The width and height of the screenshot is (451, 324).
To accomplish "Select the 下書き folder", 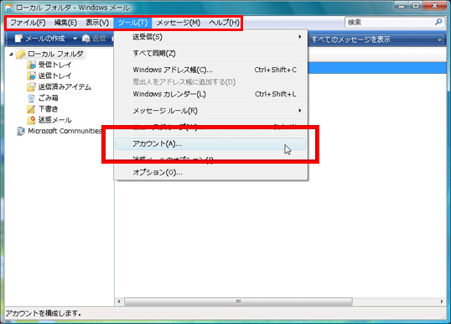I will pyautogui.click(x=48, y=109).
